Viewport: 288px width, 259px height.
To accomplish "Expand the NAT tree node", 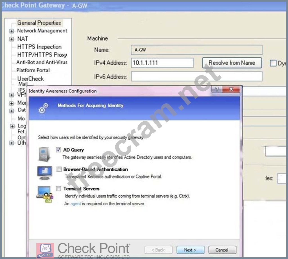I will (x=11, y=39).
